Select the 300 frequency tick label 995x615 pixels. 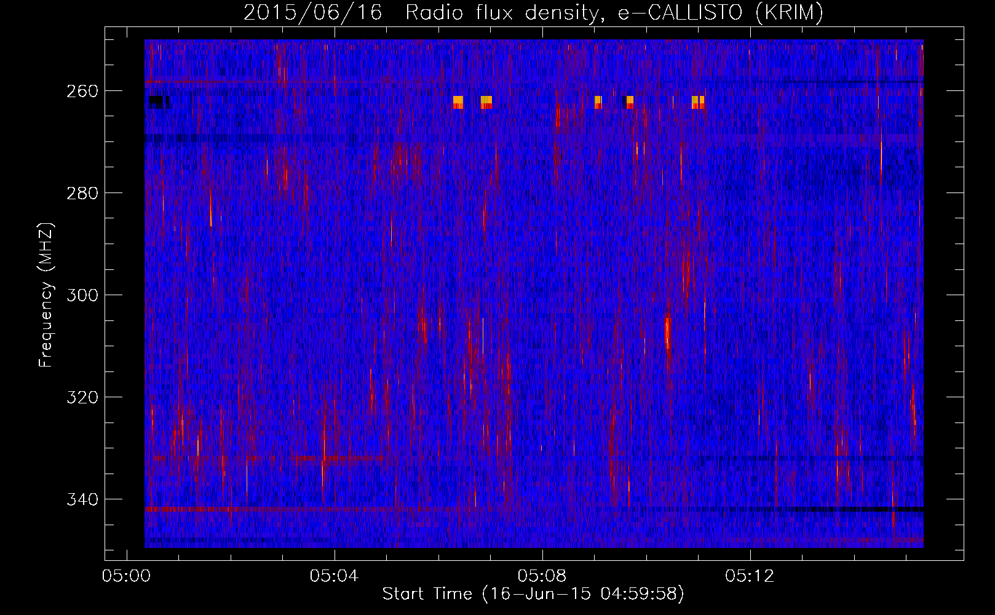point(82,295)
